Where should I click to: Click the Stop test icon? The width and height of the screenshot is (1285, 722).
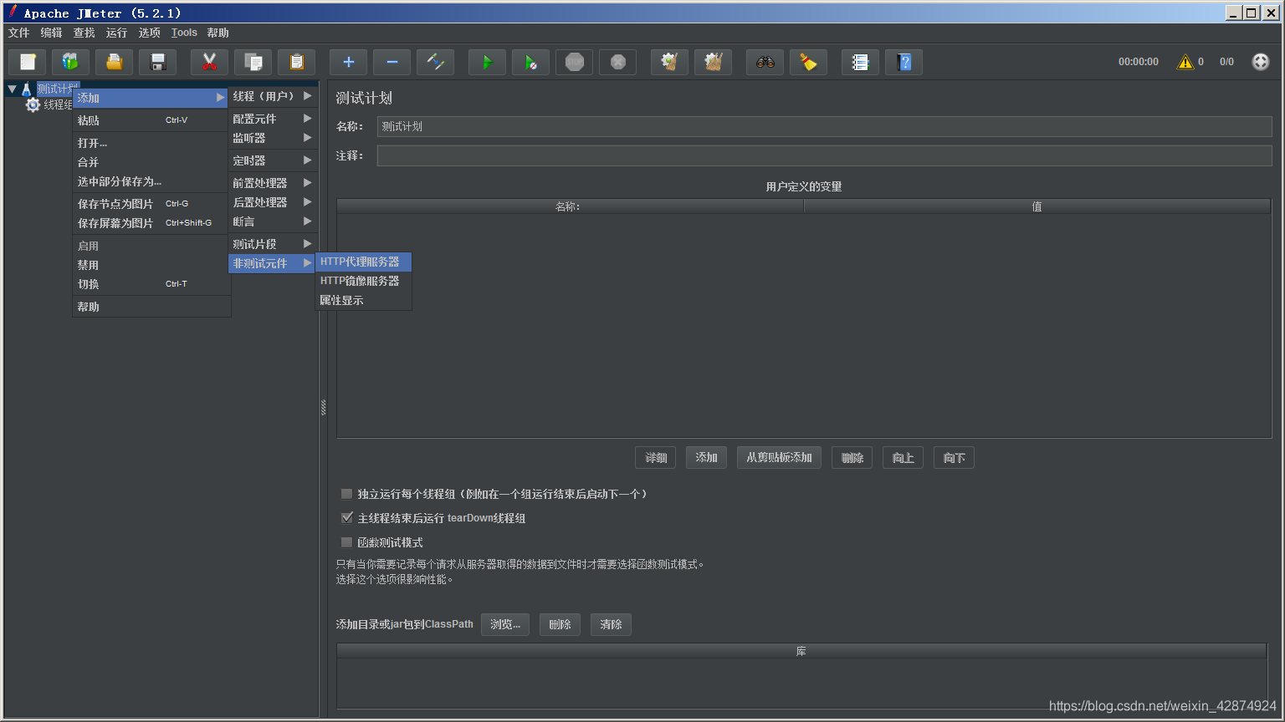coord(574,62)
